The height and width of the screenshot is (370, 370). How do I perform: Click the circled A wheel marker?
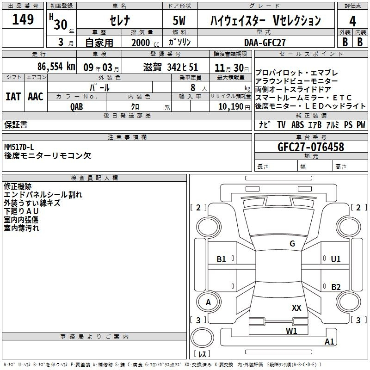[208, 302]
